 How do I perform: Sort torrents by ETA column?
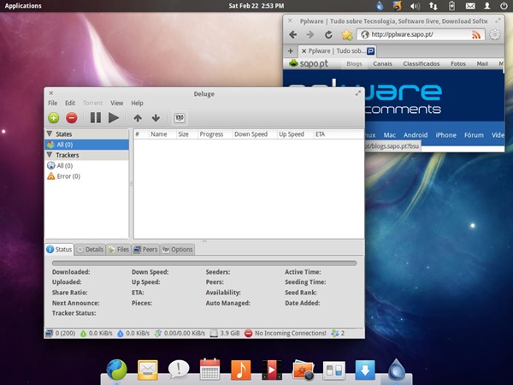(339, 134)
